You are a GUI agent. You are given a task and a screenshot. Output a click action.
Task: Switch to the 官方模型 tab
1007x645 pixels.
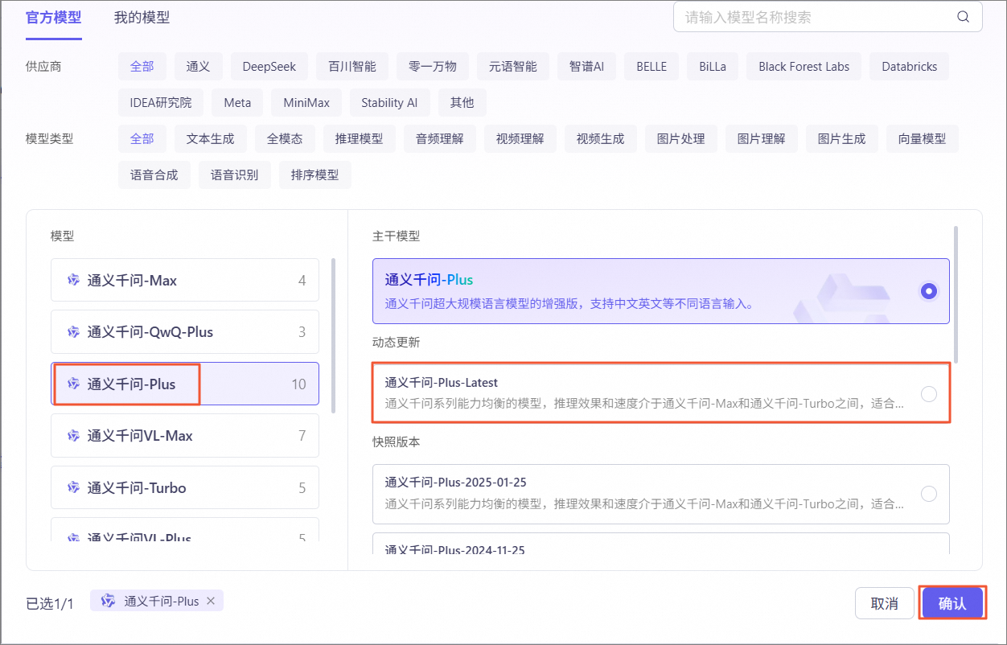54,18
